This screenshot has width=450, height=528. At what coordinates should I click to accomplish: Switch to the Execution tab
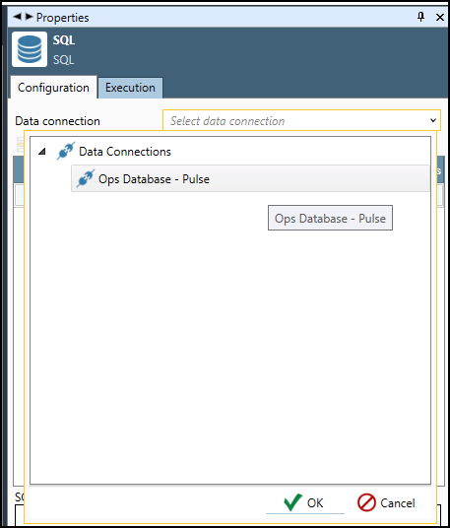coord(130,88)
